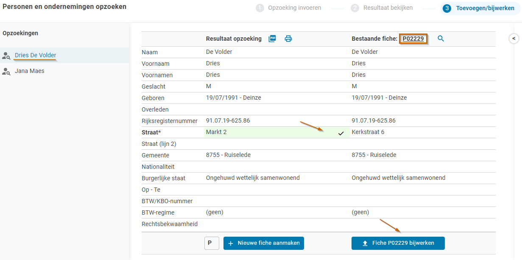The image size is (522, 260).
Task: Click Fiche P02229 bijwerken button
Action: tap(398, 243)
